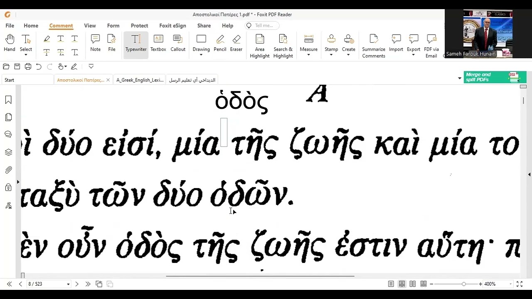532x299 pixels.
Task: Click the Tell me search box
Action: [x=262, y=26]
